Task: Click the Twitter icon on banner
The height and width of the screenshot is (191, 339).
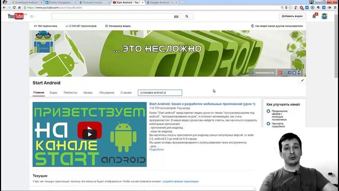Action: click(285, 73)
